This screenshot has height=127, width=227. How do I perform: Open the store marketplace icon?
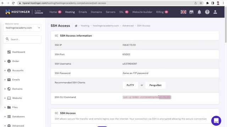[x=192, y=12]
